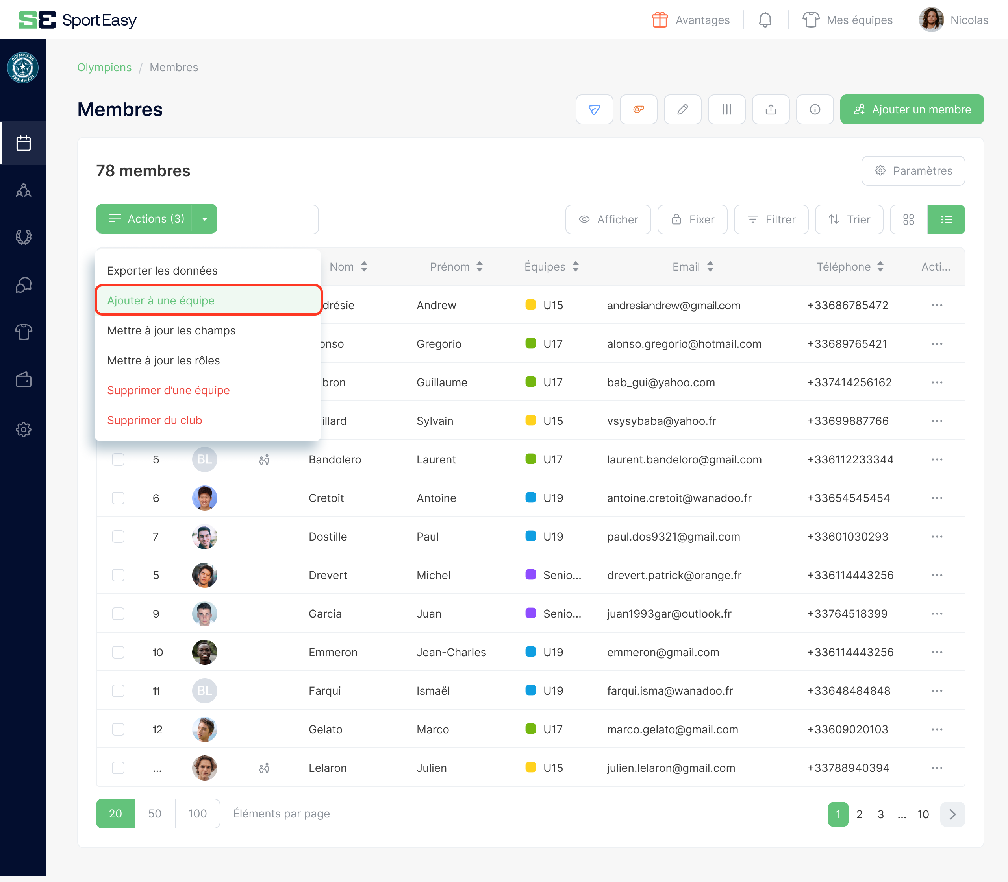Select Exporter les données from the menu
Image resolution: width=1008 pixels, height=882 pixels.
[162, 270]
